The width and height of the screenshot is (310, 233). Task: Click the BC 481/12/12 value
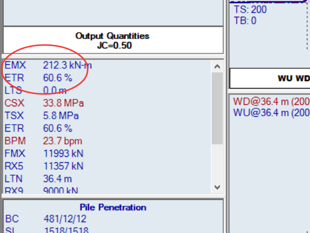coord(64,218)
